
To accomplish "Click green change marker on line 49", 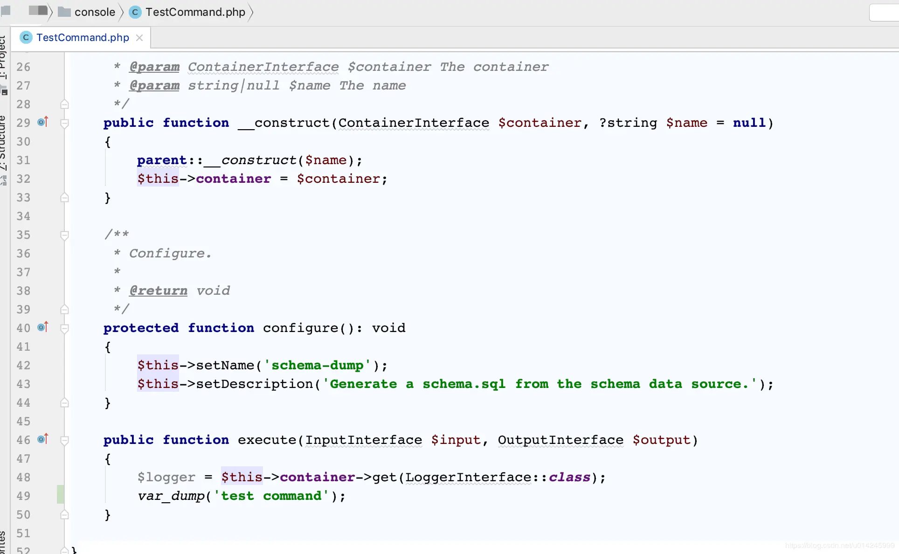I will tap(61, 494).
